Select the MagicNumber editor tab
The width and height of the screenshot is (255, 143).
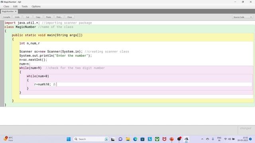click(8, 12)
